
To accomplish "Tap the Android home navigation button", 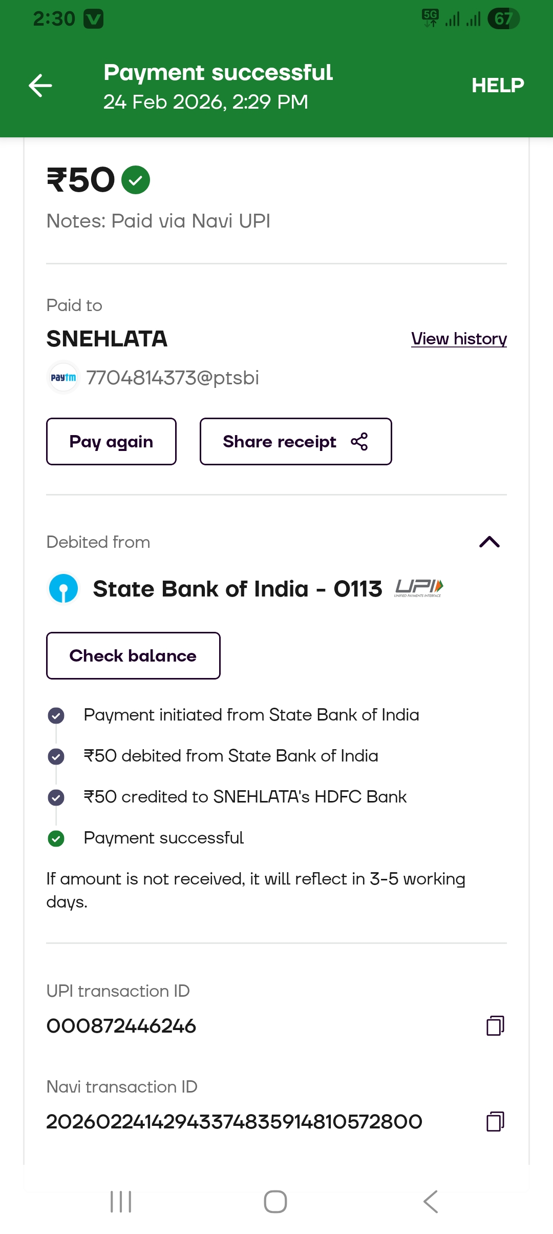I will click(x=275, y=1201).
